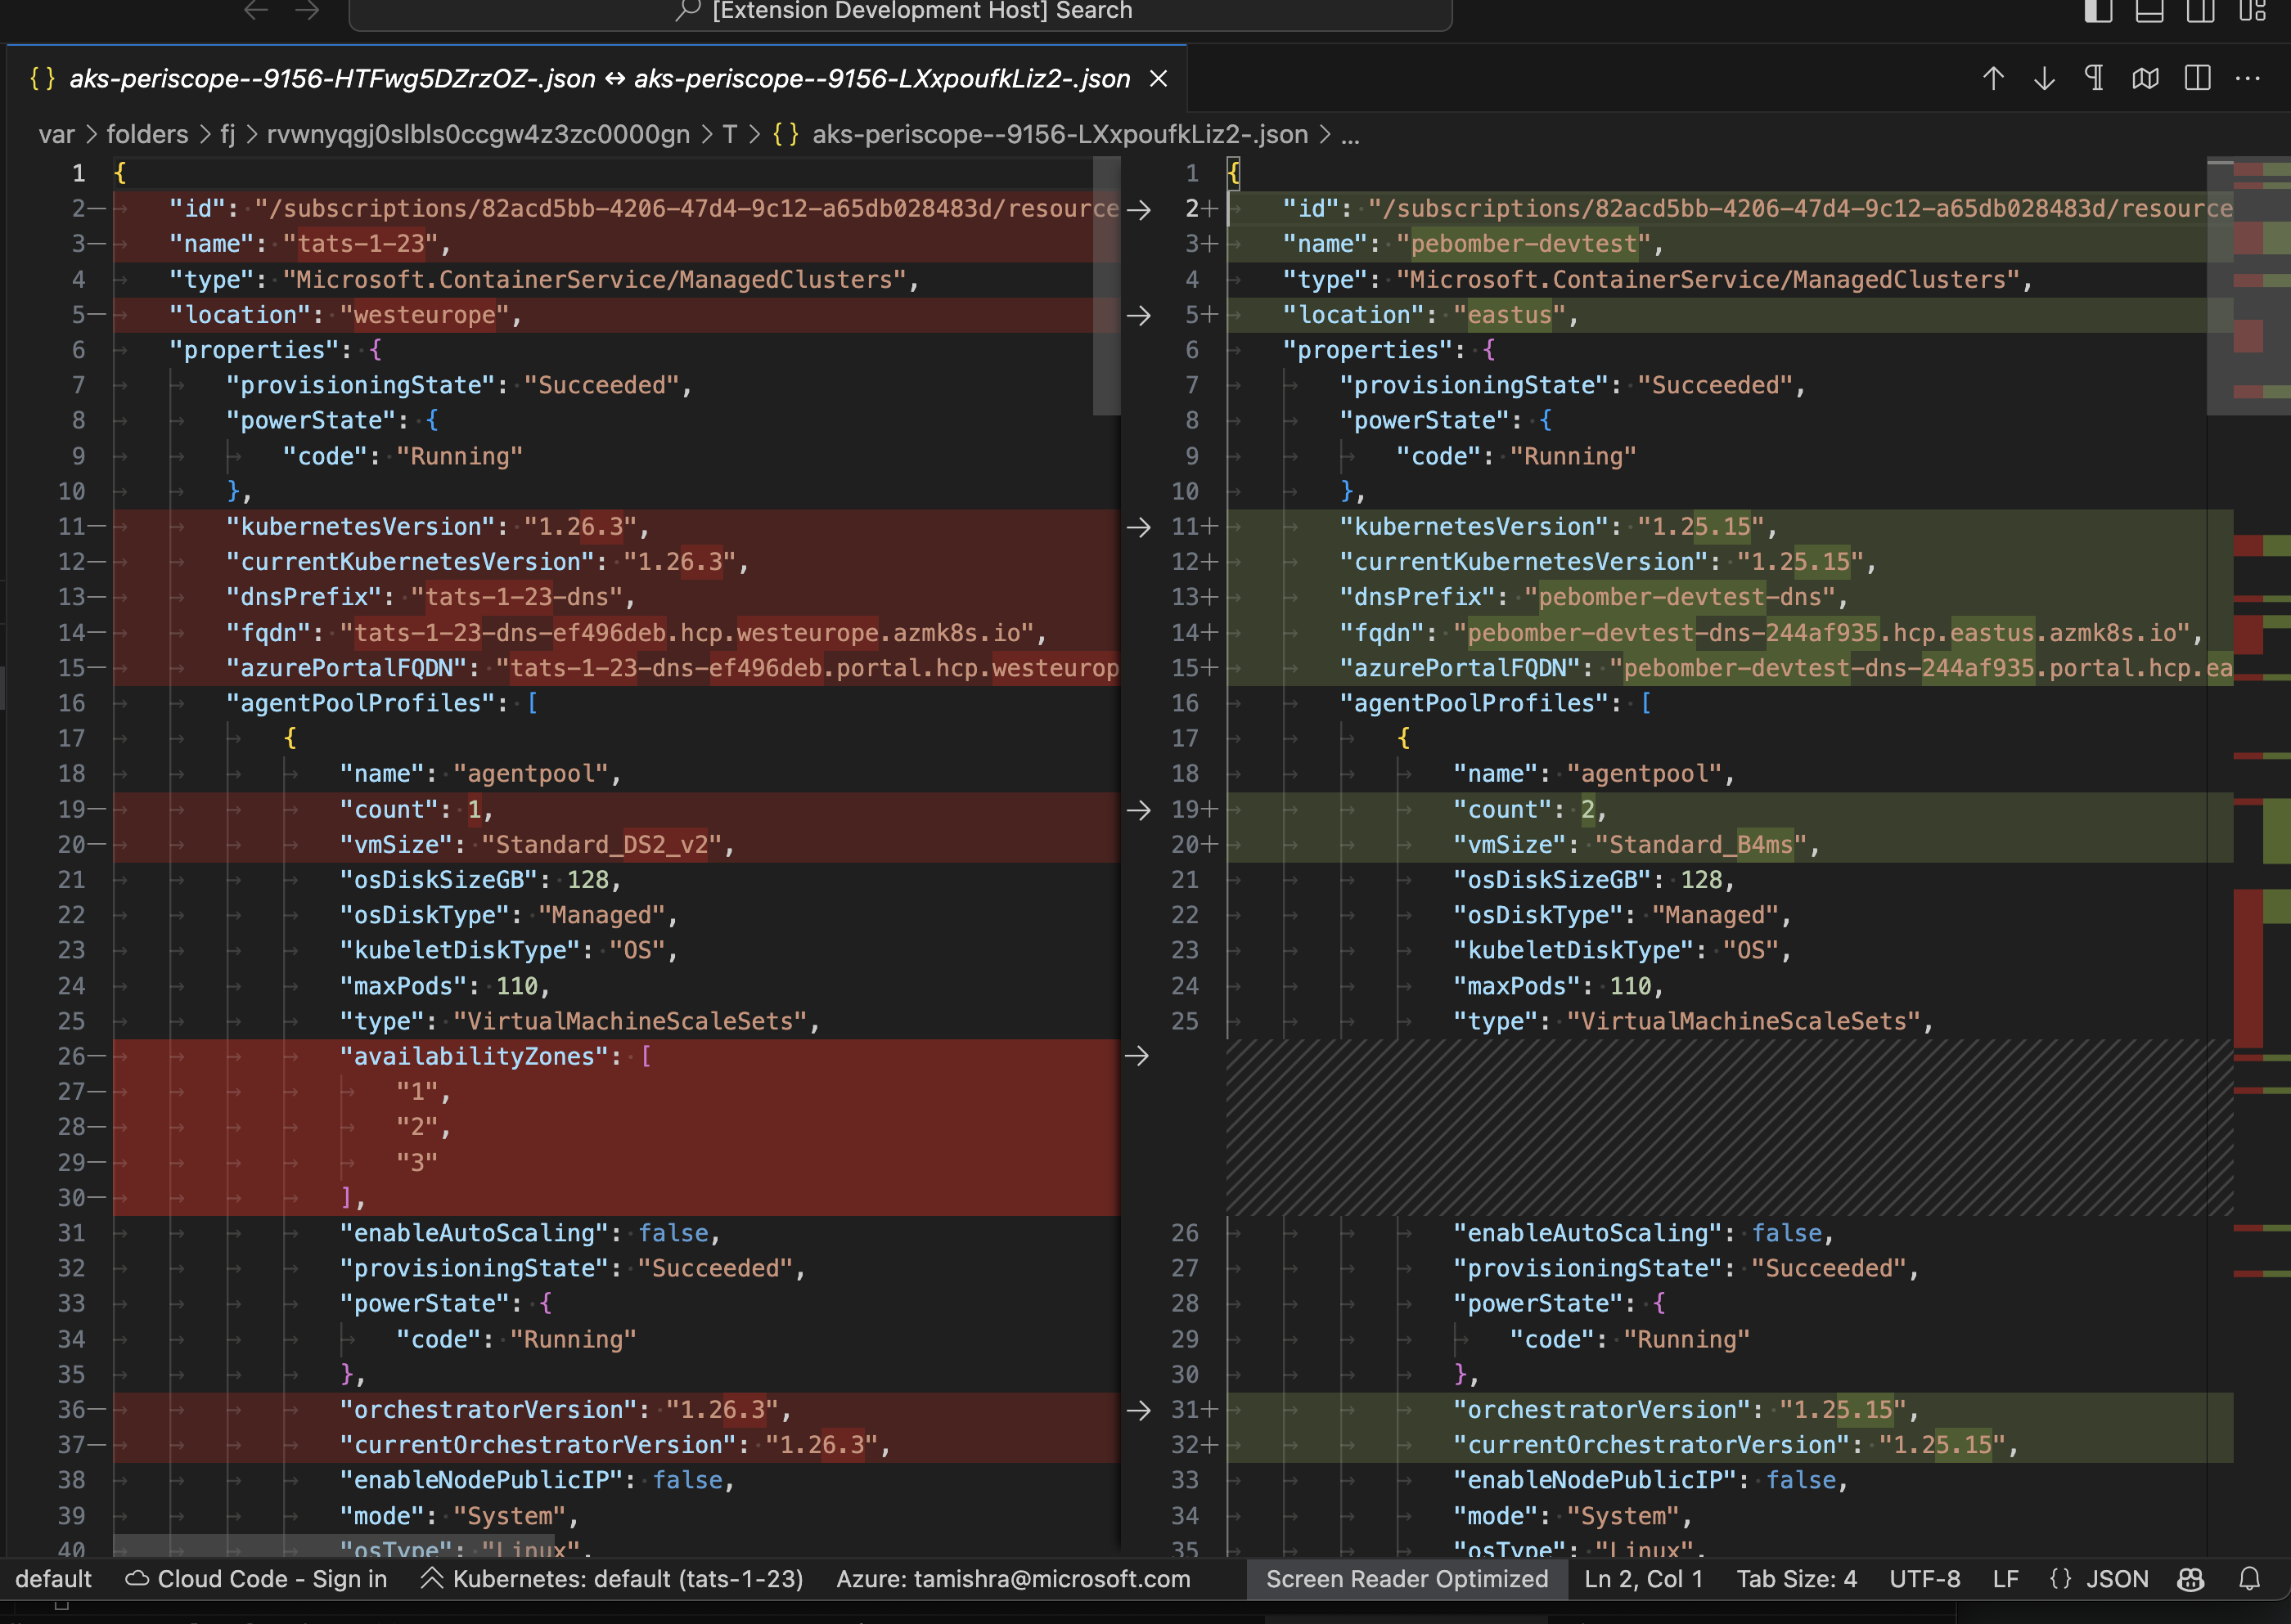Revert change arrow beside the "location" line
This screenshot has height=1624, width=2291.
1138,315
